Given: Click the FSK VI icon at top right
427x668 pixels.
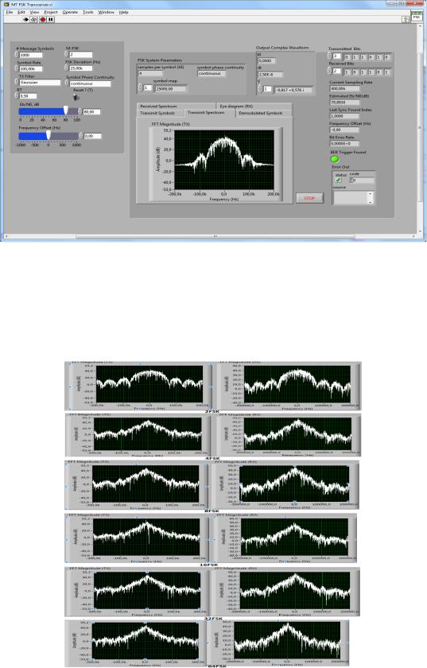Looking at the screenshot, I should tap(417, 16).
